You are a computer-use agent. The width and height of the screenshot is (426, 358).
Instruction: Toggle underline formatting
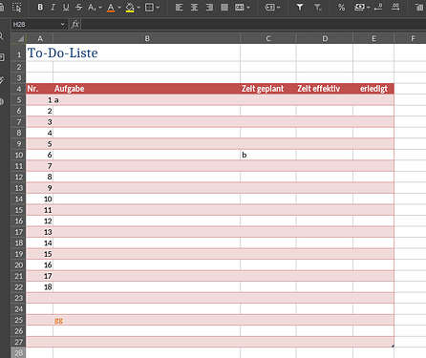66,7
